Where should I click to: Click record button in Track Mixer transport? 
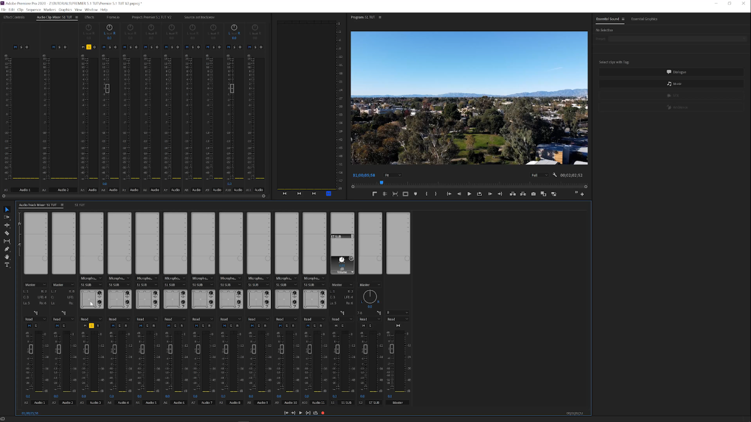(323, 413)
